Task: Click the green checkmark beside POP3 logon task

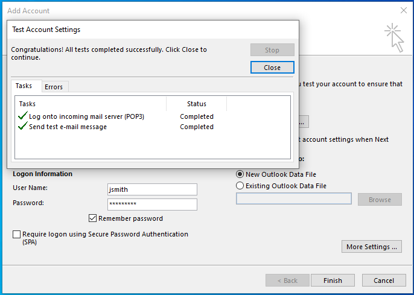Action: (x=23, y=116)
